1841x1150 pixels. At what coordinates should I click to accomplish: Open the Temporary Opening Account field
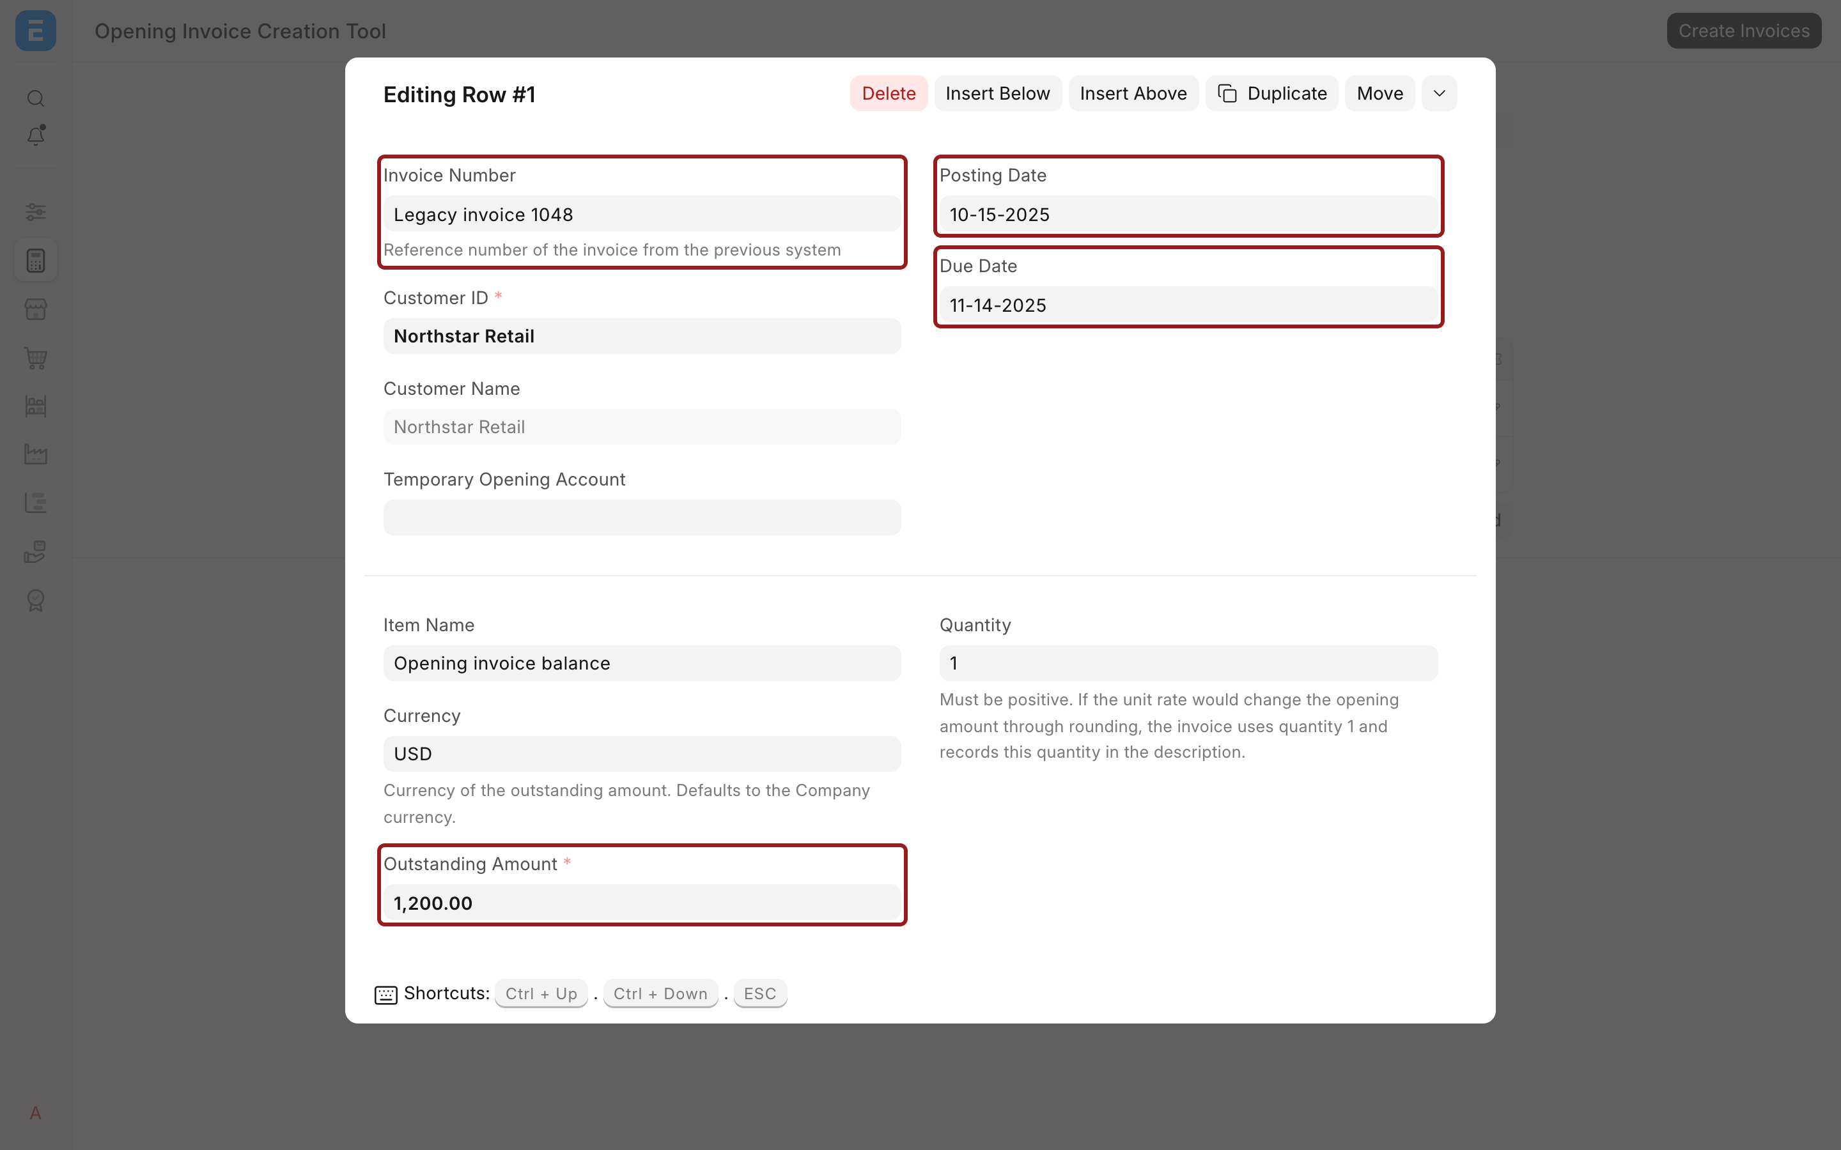tap(642, 517)
